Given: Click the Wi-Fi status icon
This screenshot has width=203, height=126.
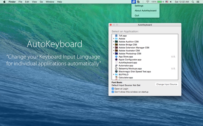Looking at the screenshot, I should (x=148, y=2).
